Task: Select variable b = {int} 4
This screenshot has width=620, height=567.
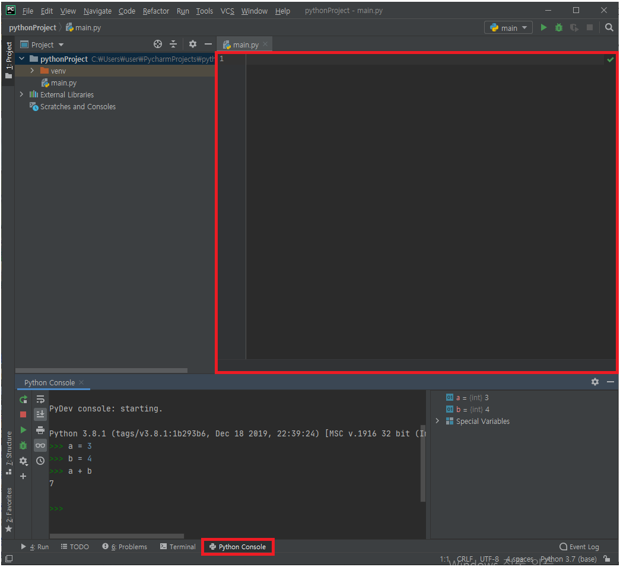Action: [468, 410]
